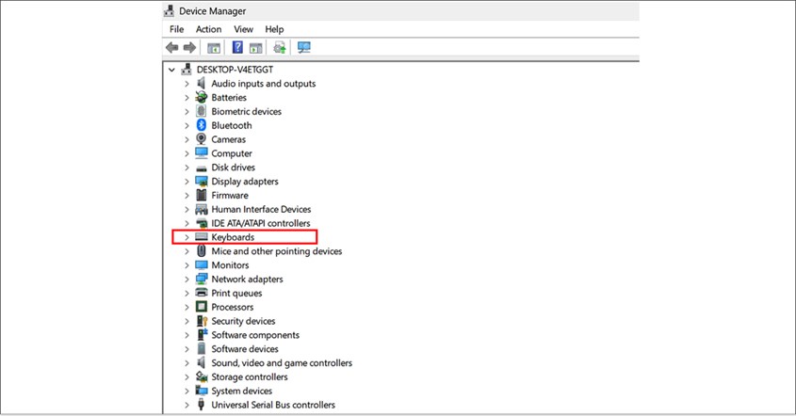796x416 pixels.
Task: Click the Forward arrow toolbar icon
Action: tap(190, 48)
